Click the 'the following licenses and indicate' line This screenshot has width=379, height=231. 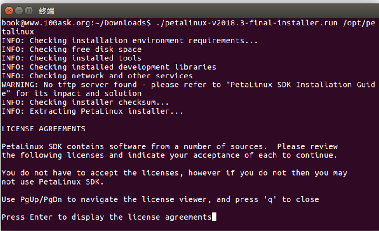pos(170,155)
